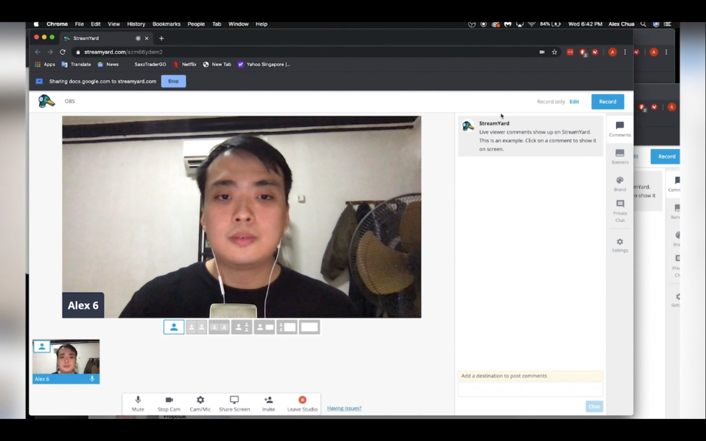
Task: Click the chat message input field
Action: [x=530, y=390]
